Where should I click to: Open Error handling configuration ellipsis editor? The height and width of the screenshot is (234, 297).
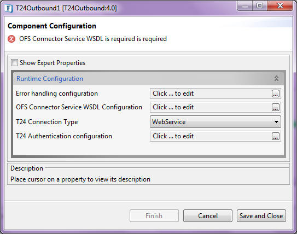276,93
